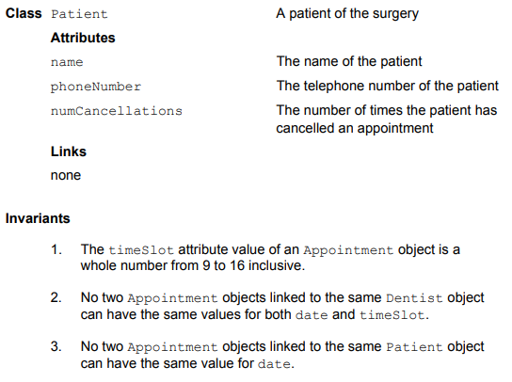The image size is (512, 382).
Task: Select the 'Invariants' heading
Action: click(x=38, y=218)
